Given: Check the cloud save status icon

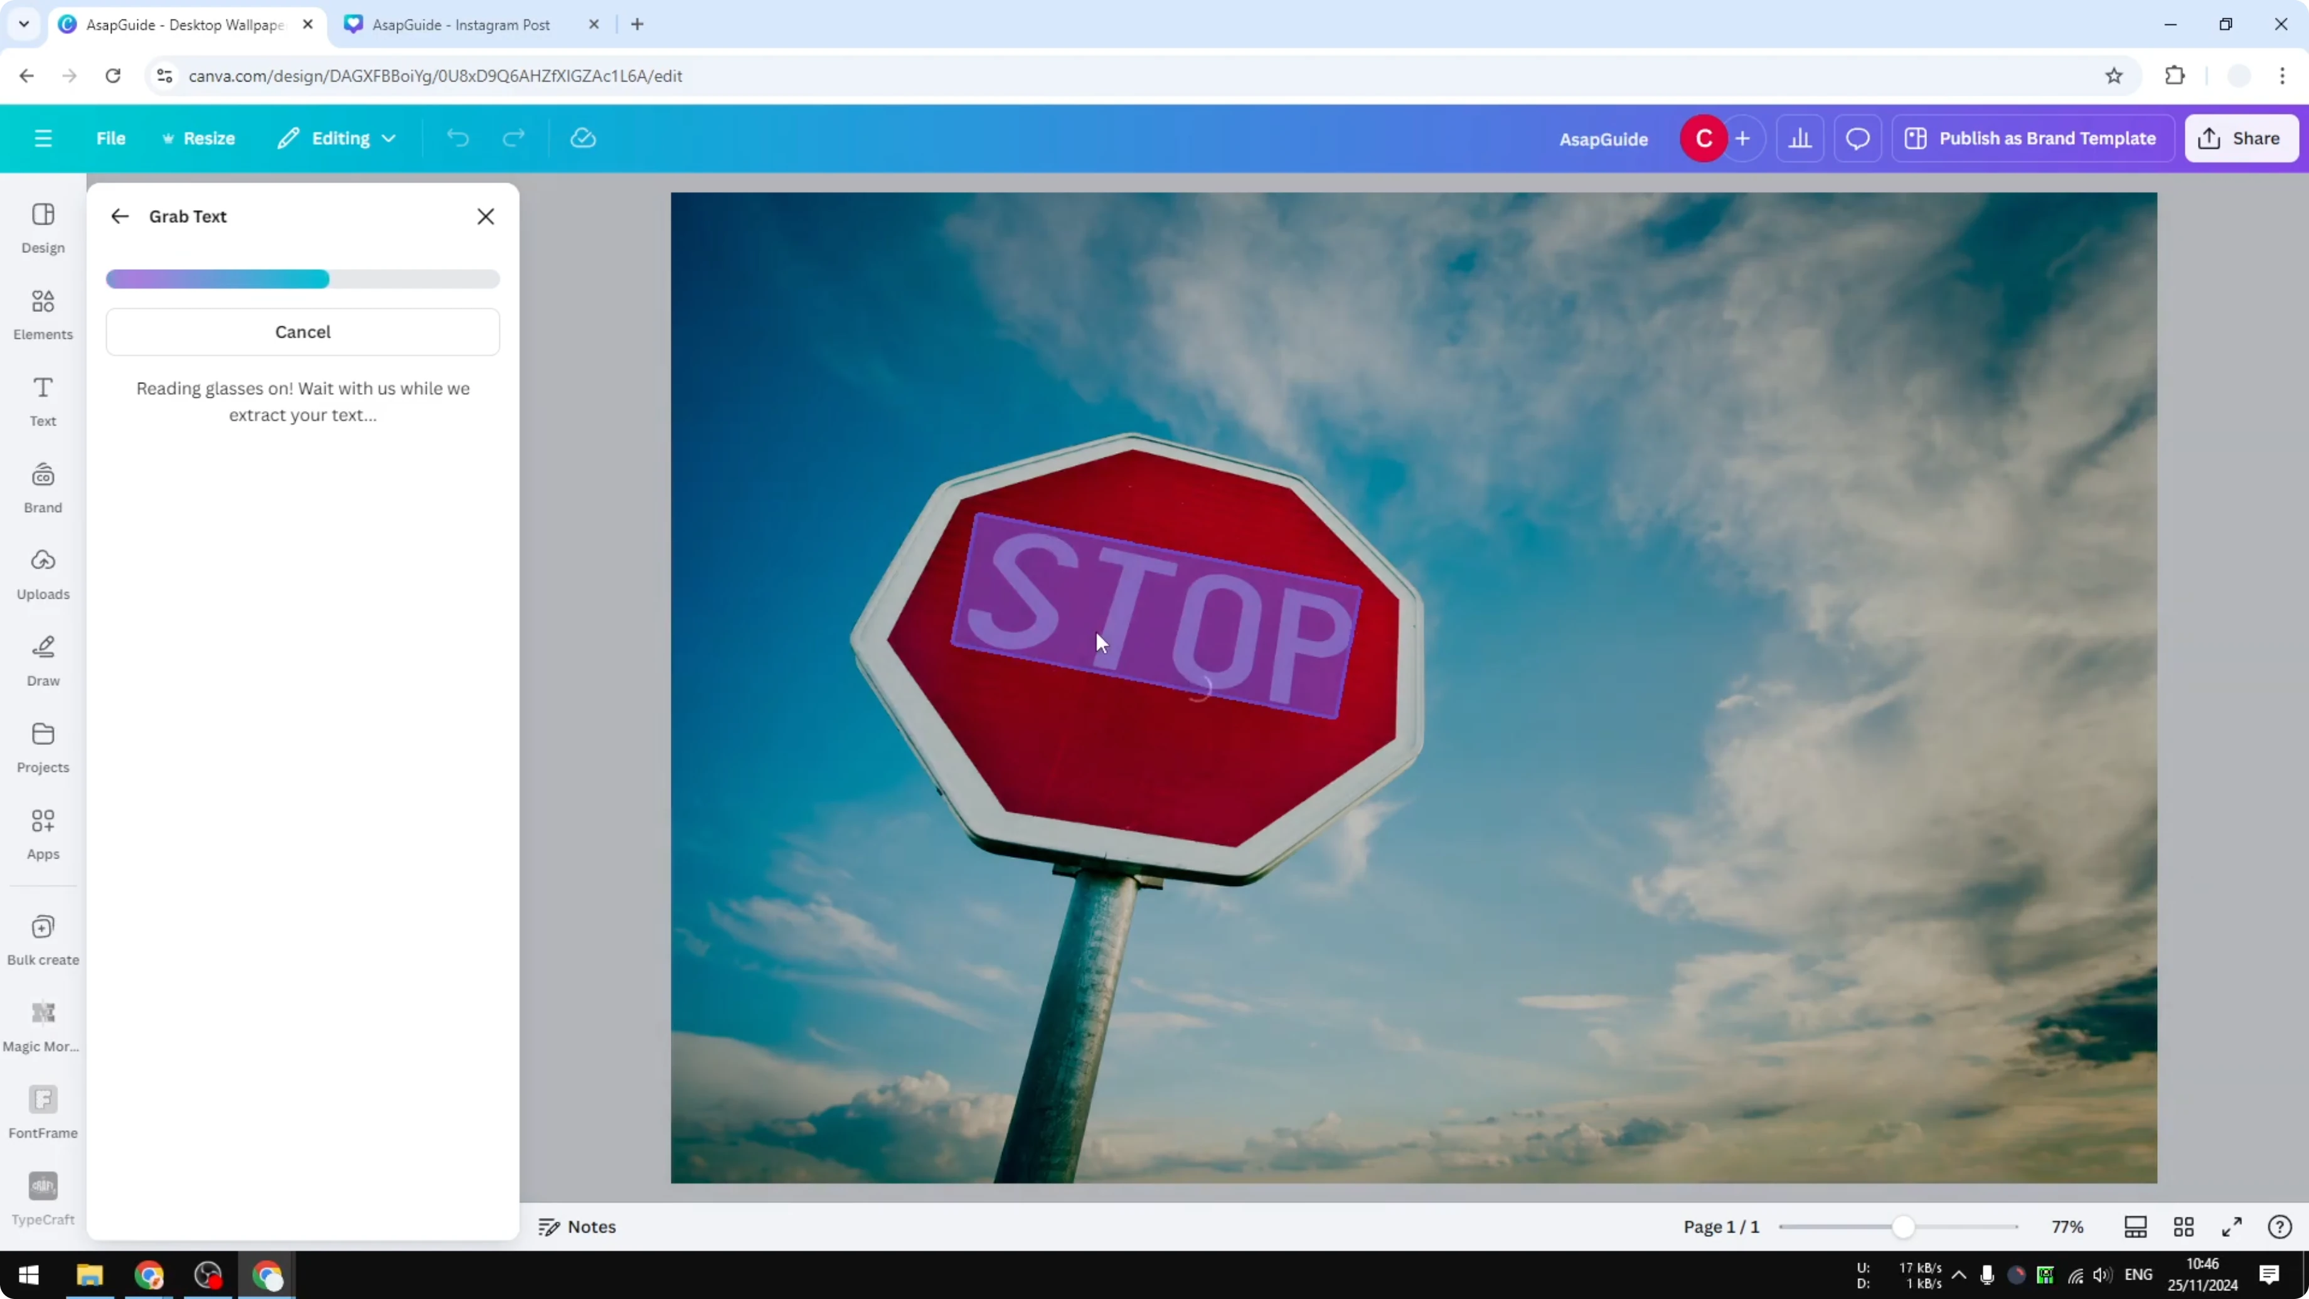Looking at the screenshot, I should tap(583, 138).
